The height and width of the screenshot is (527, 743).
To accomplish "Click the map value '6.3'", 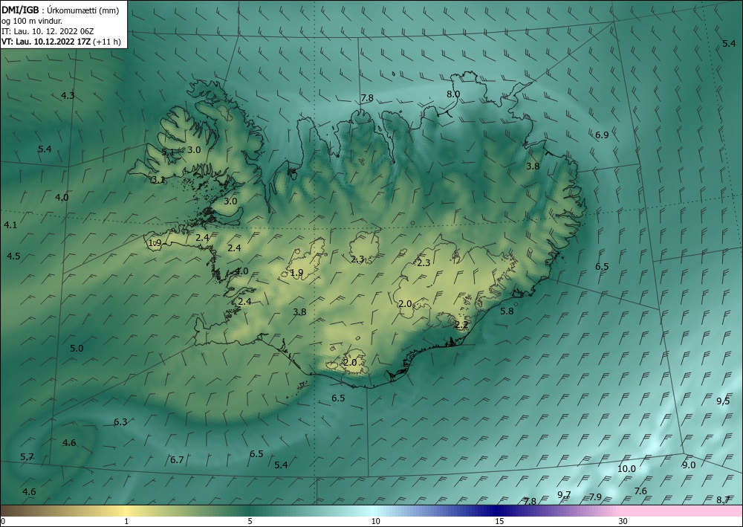I will pos(120,421).
